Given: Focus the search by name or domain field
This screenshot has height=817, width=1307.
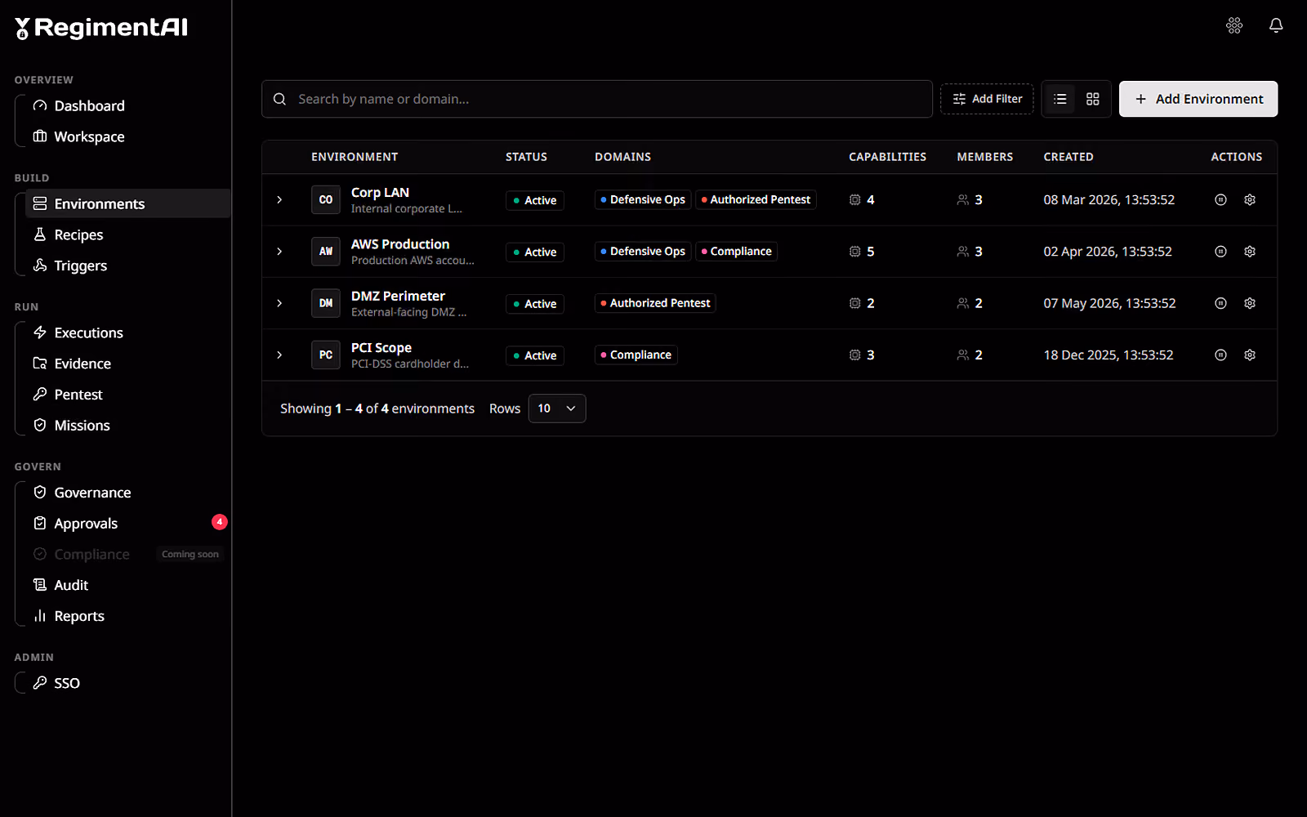Looking at the screenshot, I should point(597,99).
